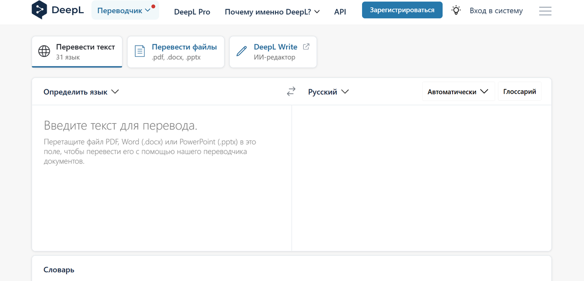Click the Словарь section heading
The width and height of the screenshot is (584, 281).
[x=59, y=270]
